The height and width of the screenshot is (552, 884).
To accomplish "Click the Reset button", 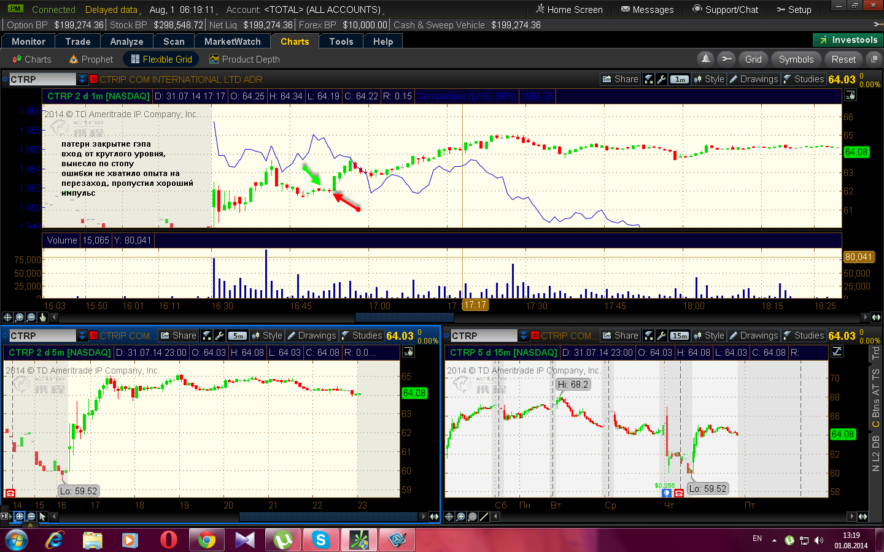I will pyautogui.click(x=843, y=59).
